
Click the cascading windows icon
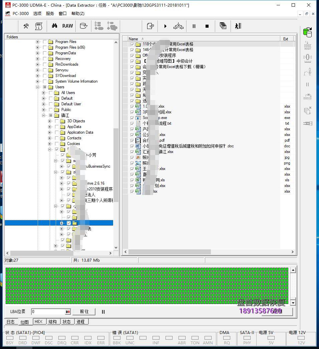coord(223,26)
